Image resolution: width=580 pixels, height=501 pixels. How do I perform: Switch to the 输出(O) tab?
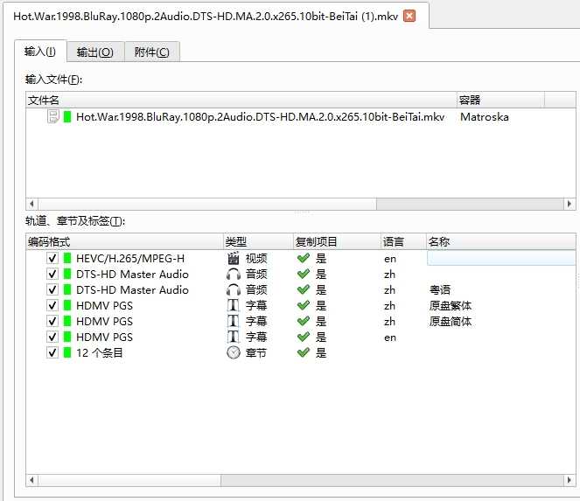coord(94,52)
